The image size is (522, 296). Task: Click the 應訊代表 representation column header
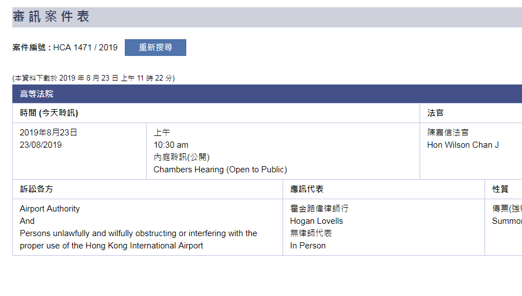pos(307,189)
